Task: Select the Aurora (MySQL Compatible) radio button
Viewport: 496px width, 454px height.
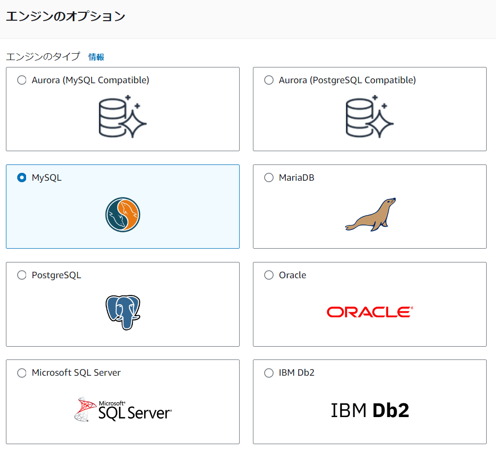Action: coord(22,80)
